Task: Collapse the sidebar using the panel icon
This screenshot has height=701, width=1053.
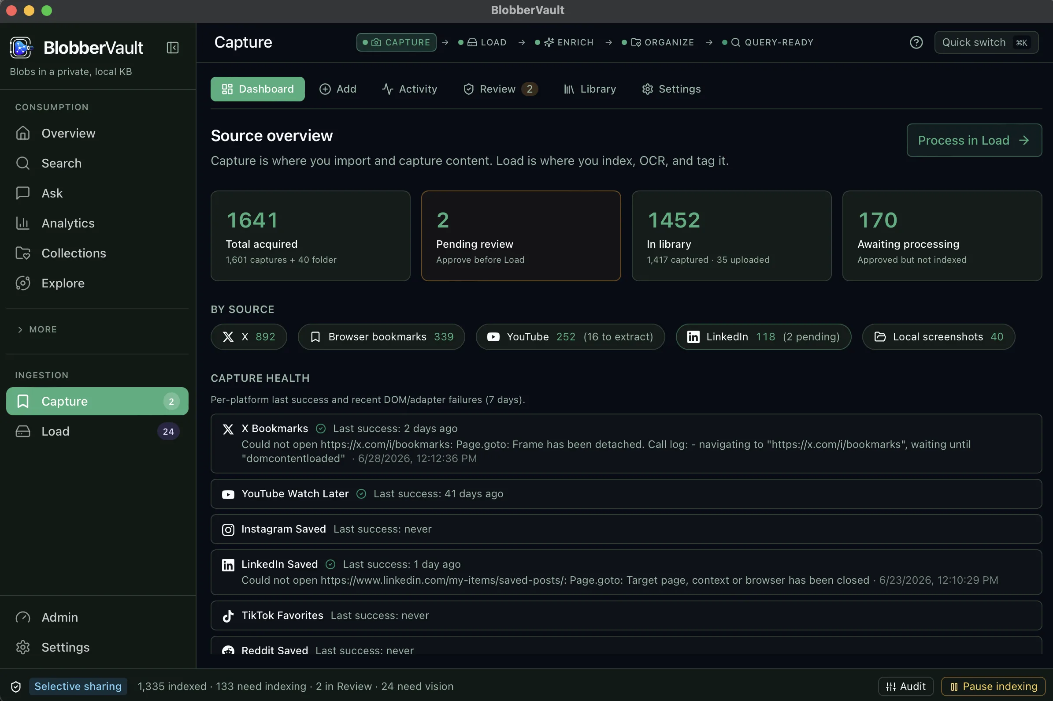Action: pos(172,47)
